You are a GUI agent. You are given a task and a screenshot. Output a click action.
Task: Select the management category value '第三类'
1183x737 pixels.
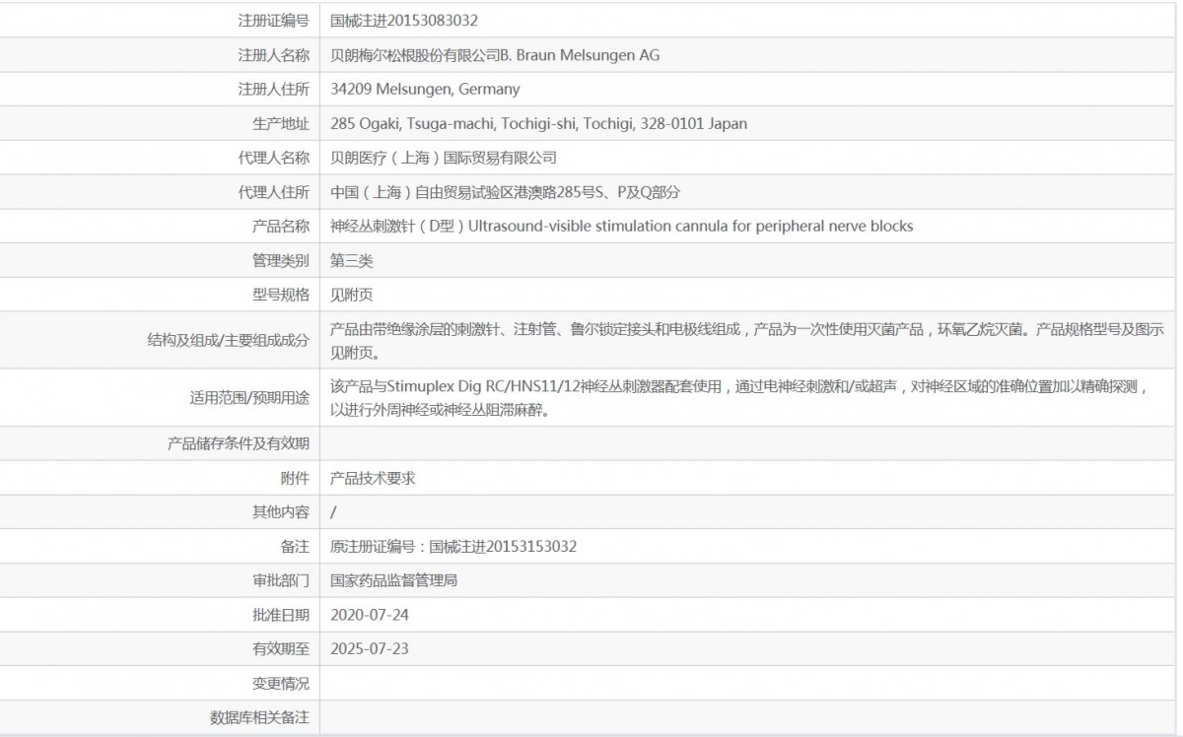pyautogui.click(x=352, y=261)
